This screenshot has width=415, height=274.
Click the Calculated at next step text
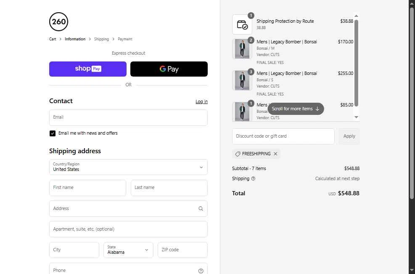pyautogui.click(x=337, y=178)
